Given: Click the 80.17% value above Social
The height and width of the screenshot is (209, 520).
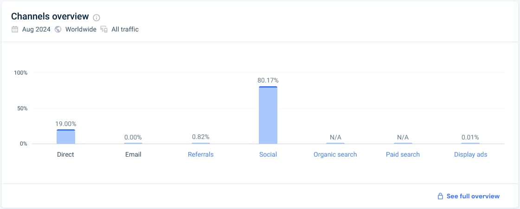Looking at the screenshot, I should click(x=268, y=80).
